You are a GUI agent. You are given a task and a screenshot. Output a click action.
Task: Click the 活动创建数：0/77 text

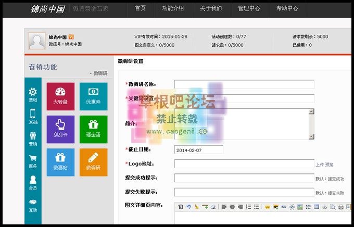(x=229, y=36)
